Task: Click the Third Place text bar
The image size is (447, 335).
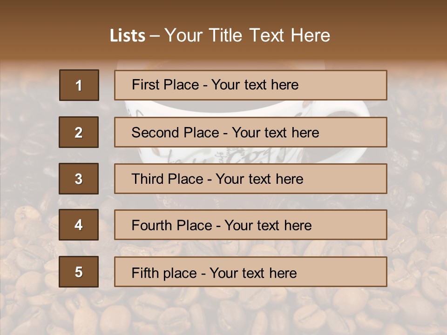Action: (x=251, y=179)
